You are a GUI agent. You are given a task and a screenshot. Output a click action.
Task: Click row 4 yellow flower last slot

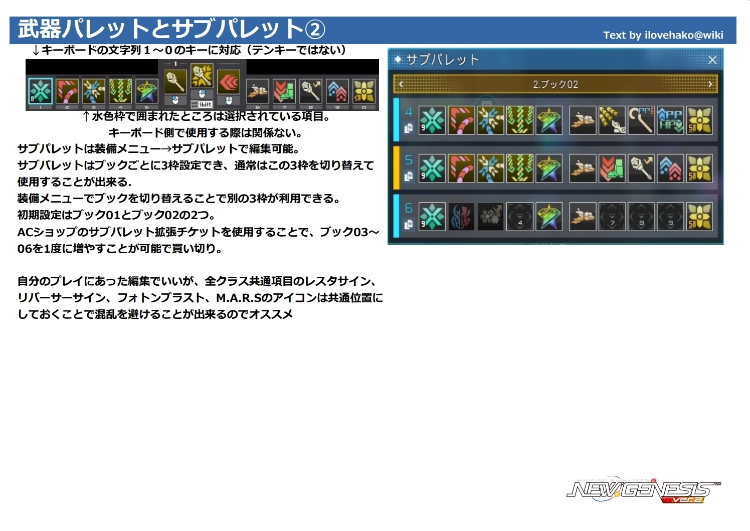(x=699, y=120)
